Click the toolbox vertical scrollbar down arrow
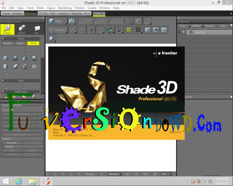The width and height of the screenshot is (233, 186). (43, 97)
